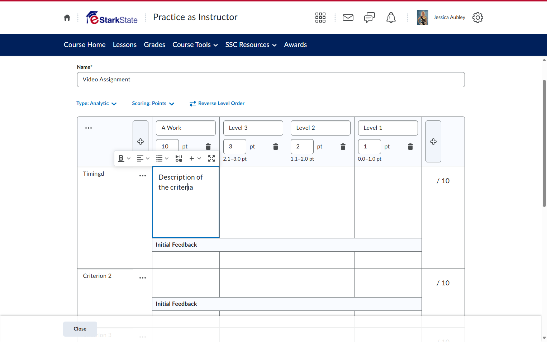Open the Grades tab

click(x=154, y=45)
